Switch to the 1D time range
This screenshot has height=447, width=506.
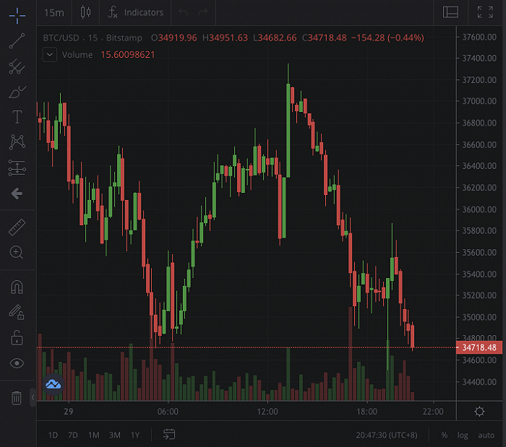(x=53, y=435)
